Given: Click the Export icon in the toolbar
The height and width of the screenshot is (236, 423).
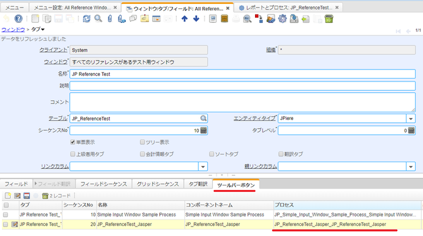Looking at the screenshot, I should pyautogui.click(x=294, y=18).
